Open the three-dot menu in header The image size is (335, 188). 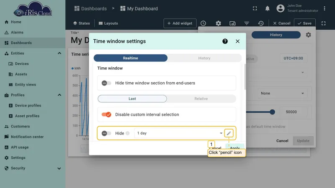pyautogui.click(x=324, y=8)
